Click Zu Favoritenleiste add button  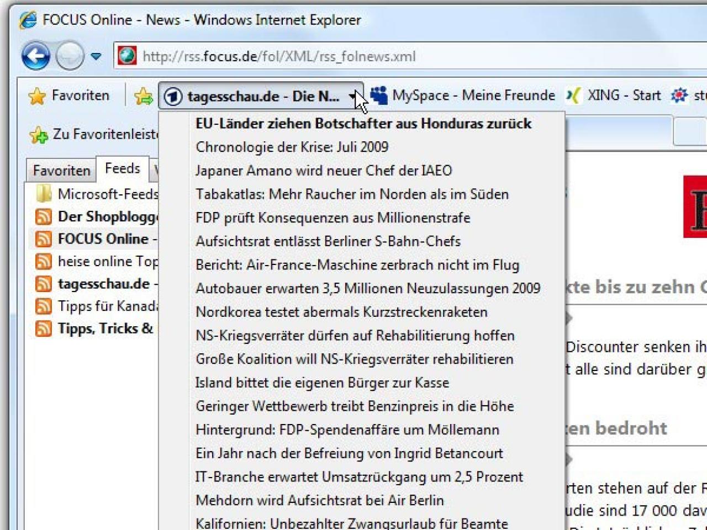coord(94,134)
